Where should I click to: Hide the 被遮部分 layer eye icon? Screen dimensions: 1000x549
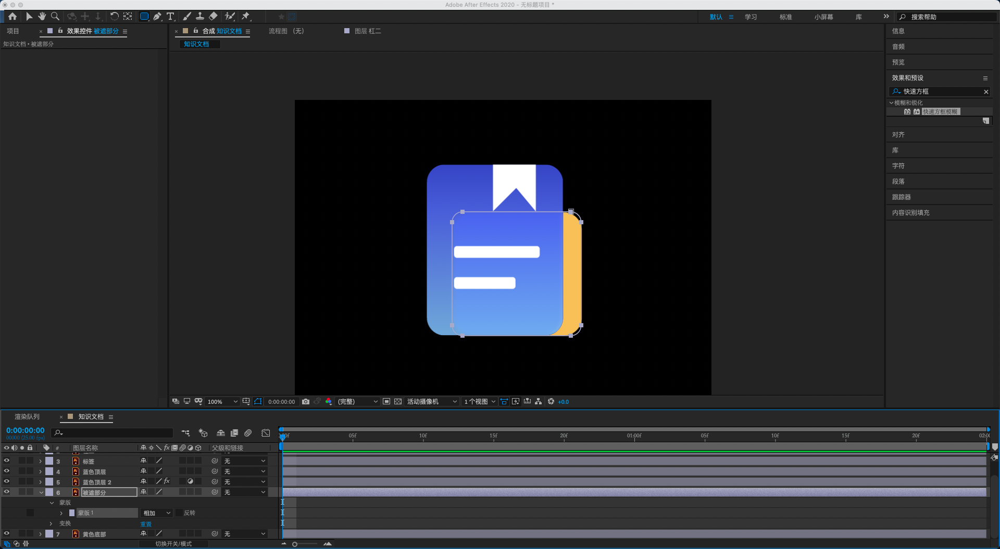7,492
